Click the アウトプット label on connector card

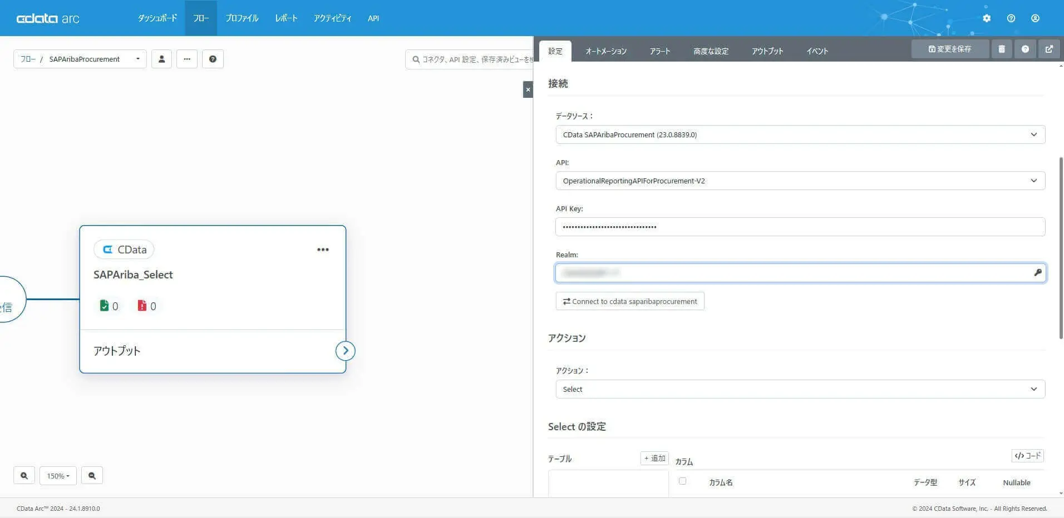click(x=117, y=351)
